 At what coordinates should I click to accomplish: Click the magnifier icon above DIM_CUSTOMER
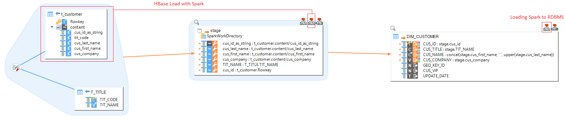(393, 28)
